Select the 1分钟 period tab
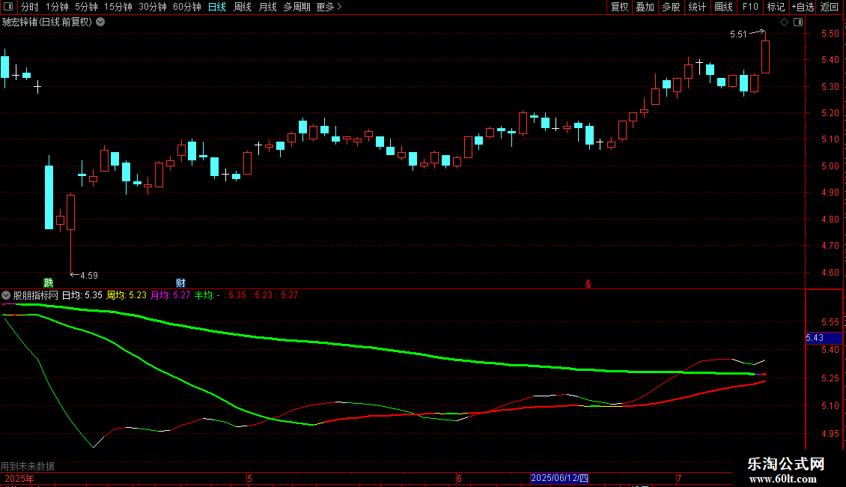The height and width of the screenshot is (487, 846). pos(57,7)
